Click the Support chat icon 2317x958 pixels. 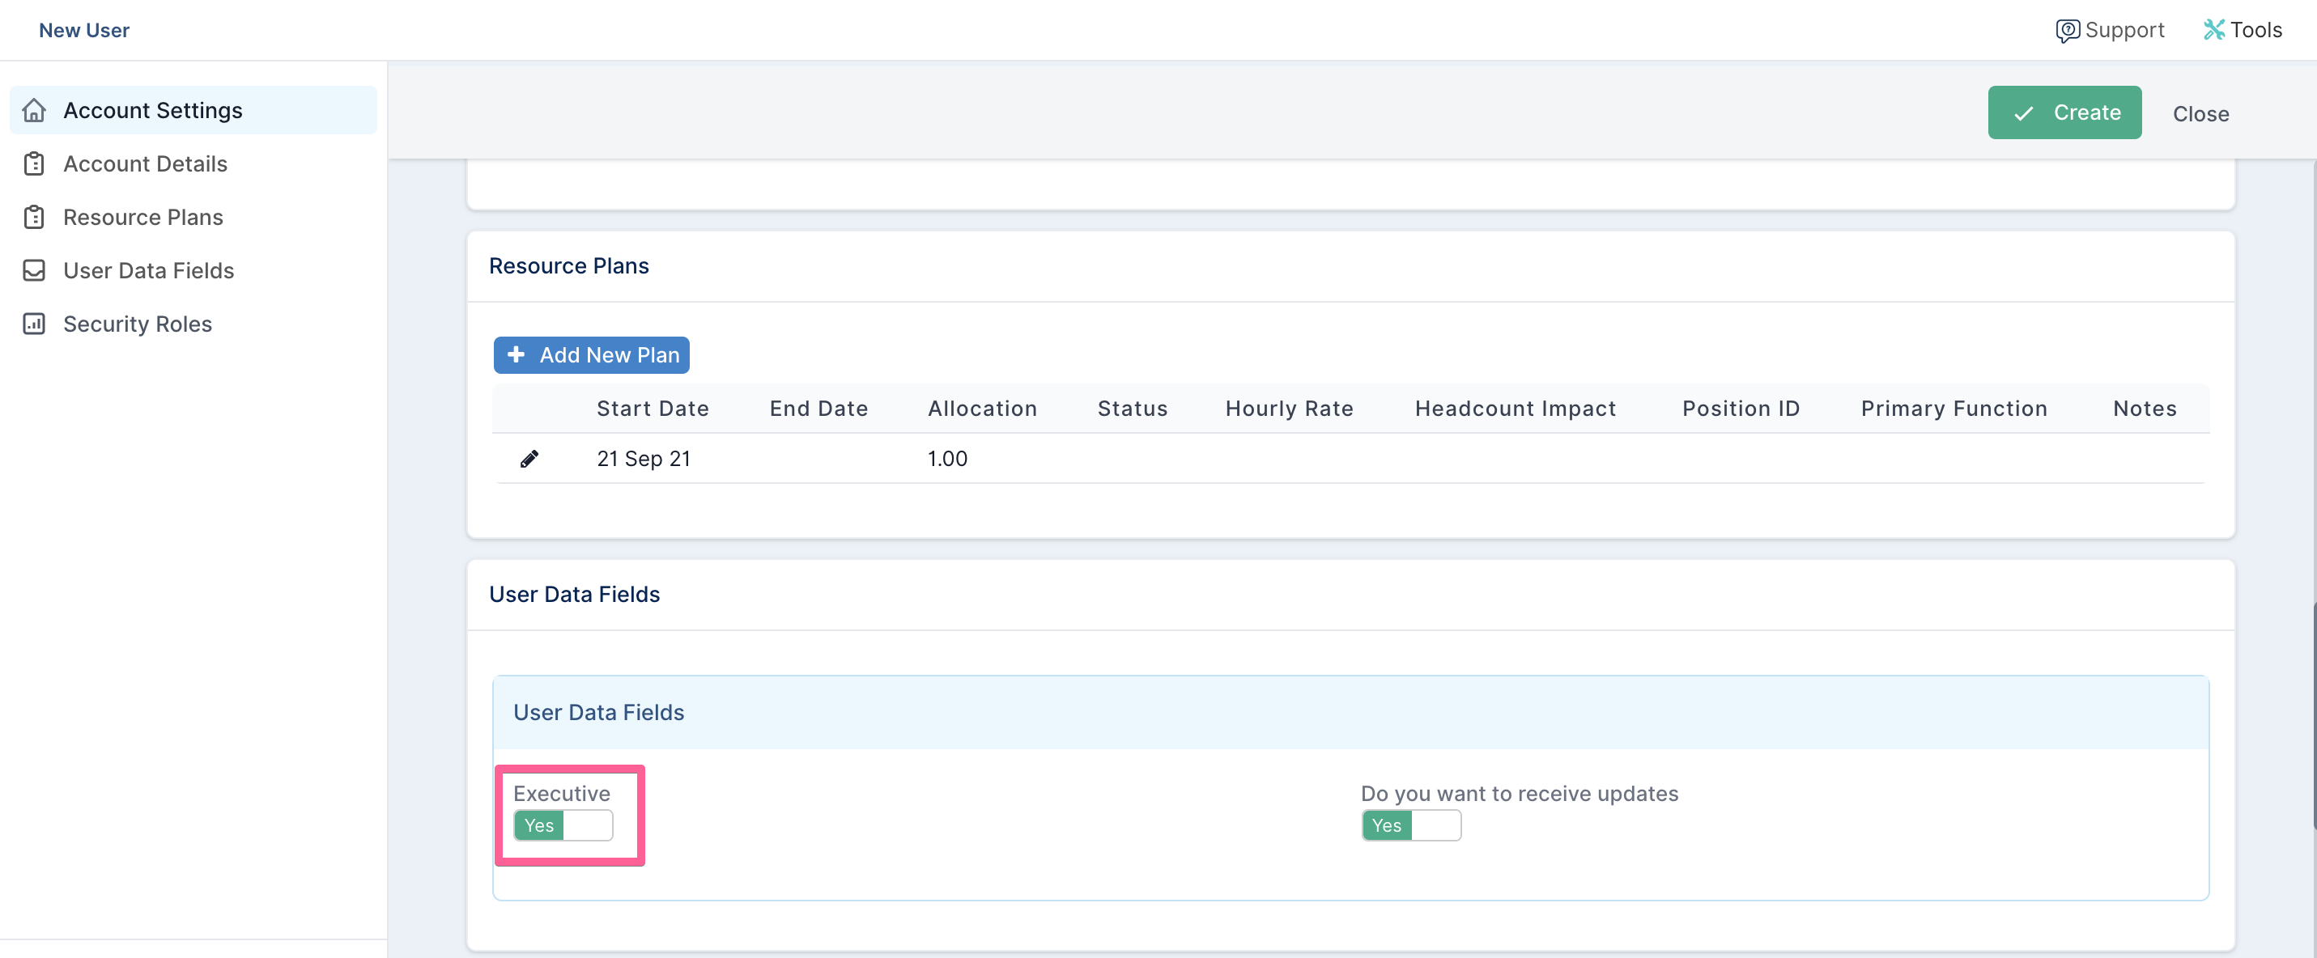2067,31
